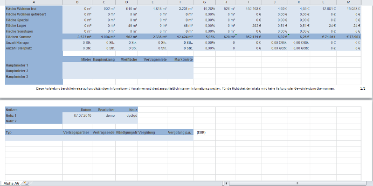This screenshot has height=186, width=373.
Task: Select the 152.168 € cell
Action: click(x=249, y=8)
